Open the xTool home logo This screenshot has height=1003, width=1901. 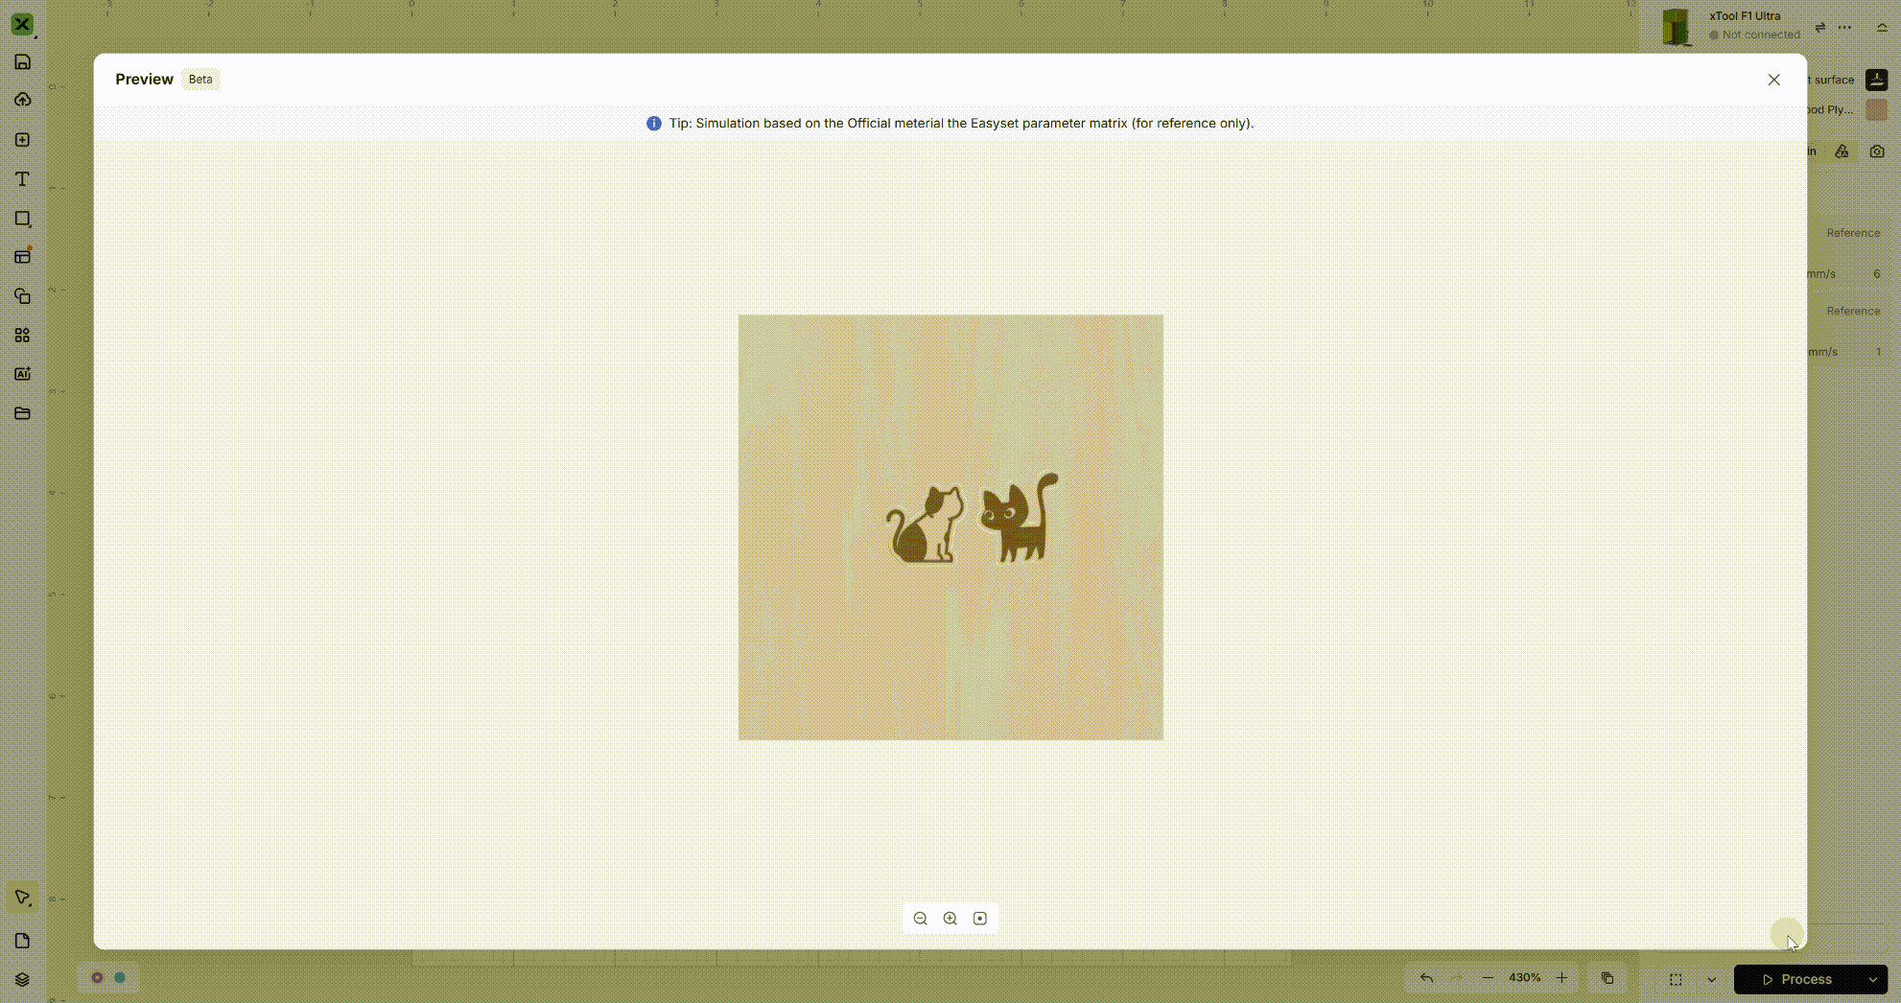pyautogui.click(x=22, y=24)
